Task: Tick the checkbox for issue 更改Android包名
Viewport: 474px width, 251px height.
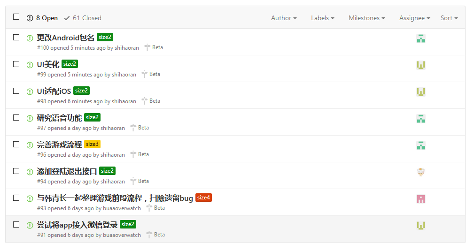Action: click(16, 38)
